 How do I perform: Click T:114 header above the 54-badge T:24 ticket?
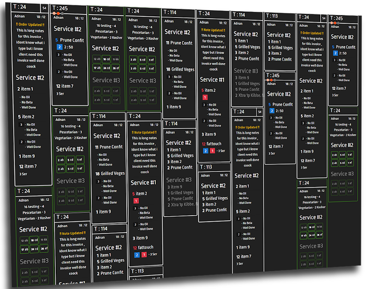tap(247, 15)
